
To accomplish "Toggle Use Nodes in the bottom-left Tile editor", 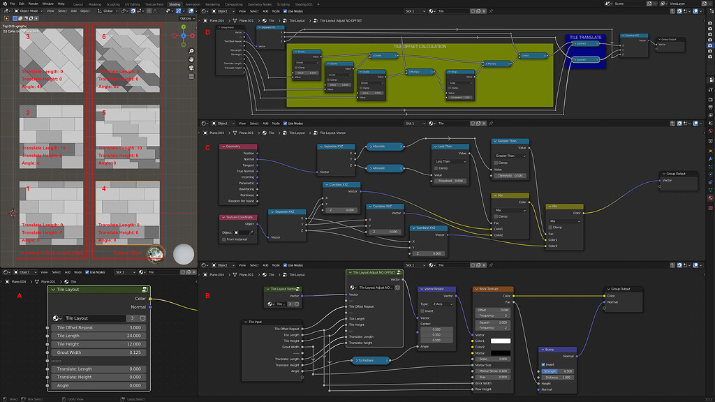I will (87, 272).
